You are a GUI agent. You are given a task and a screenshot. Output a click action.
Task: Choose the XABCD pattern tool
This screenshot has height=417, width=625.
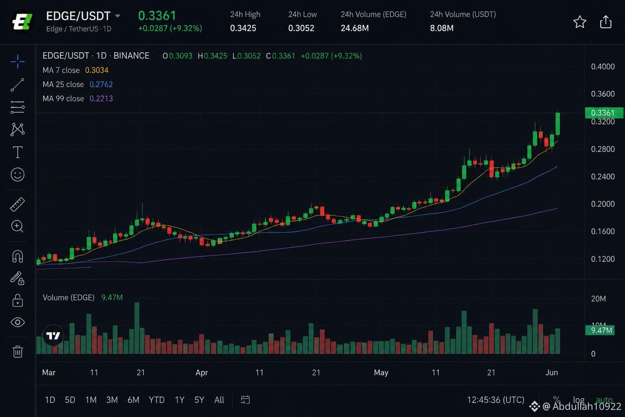pos(17,129)
